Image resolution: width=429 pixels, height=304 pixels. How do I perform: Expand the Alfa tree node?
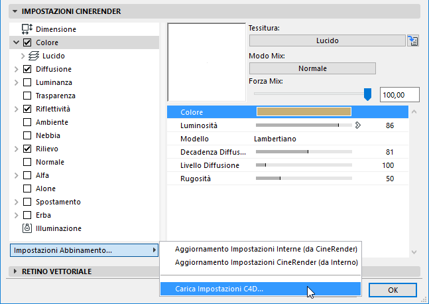click(x=17, y=175)
